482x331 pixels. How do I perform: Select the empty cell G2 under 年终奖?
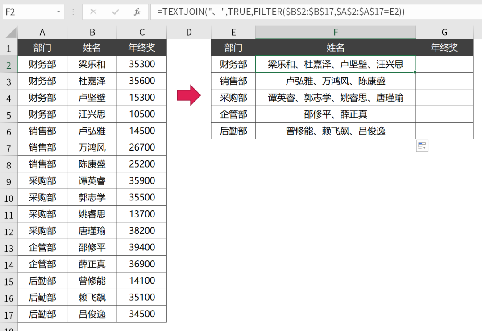tap(444, 64)
